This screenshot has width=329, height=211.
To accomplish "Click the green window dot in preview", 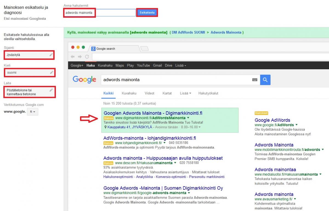I will (83, 47).
